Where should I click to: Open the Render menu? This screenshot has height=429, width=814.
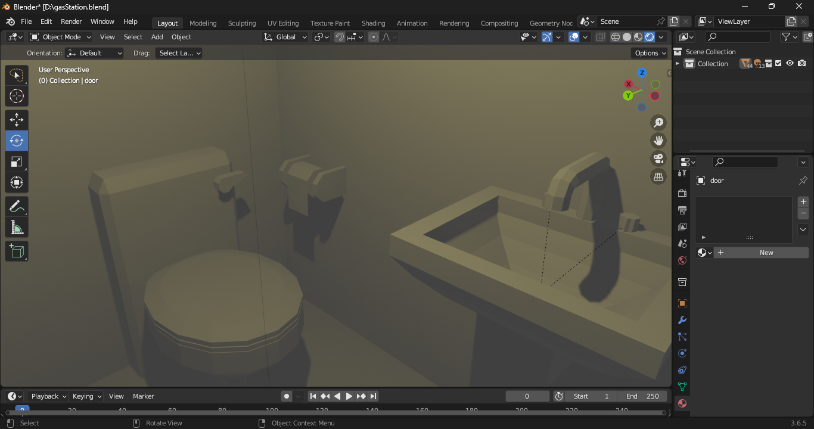click(71, 21)
